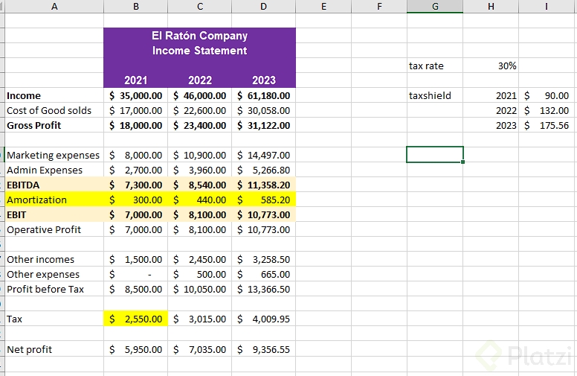Select column H header
This screenshot has width=577, height=376.
(491, 6)
